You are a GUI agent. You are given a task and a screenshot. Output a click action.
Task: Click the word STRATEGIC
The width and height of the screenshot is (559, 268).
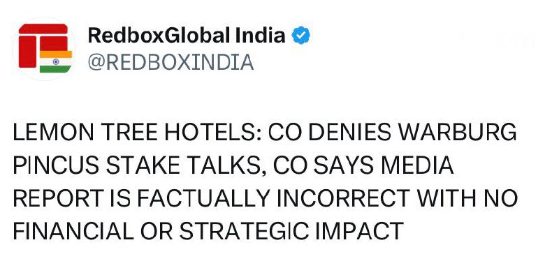click(244, 231)
